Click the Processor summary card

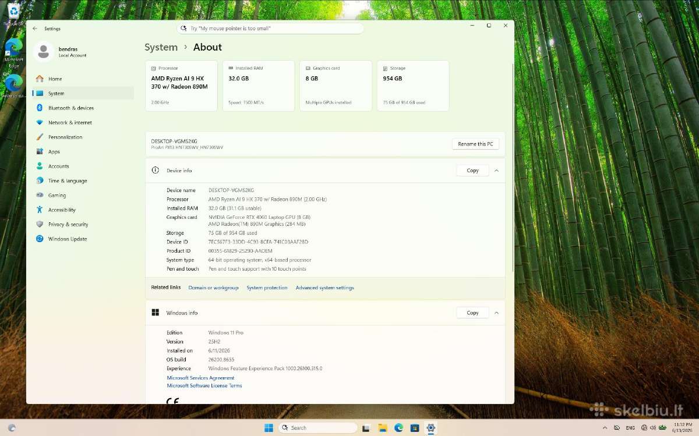coord(181,86)
